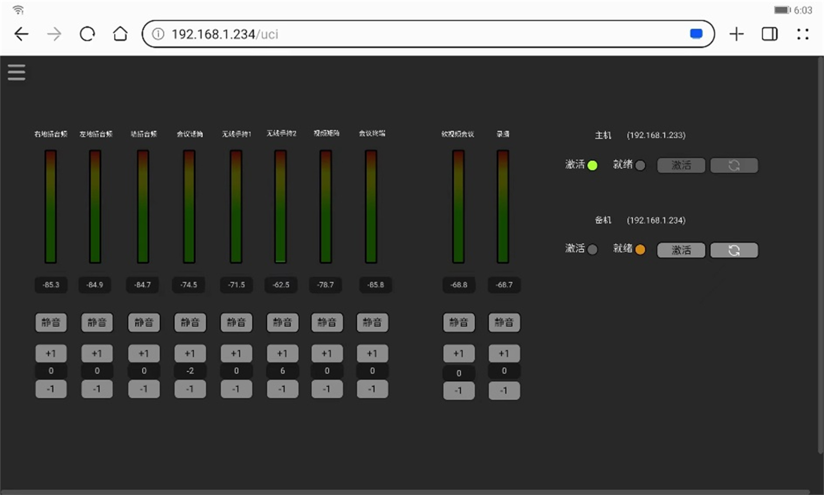Toggle mute on the 录播 channel

point(504,322)
